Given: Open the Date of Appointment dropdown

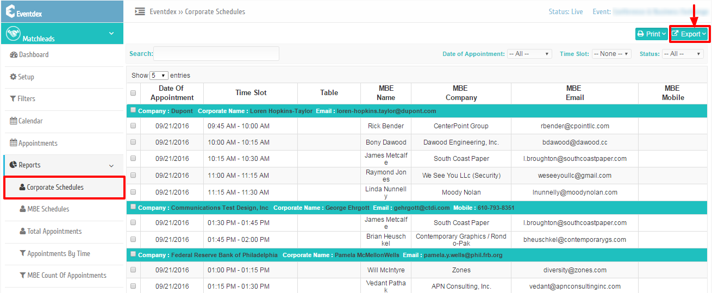Looking at the screenshot, I should click(529, 54).
